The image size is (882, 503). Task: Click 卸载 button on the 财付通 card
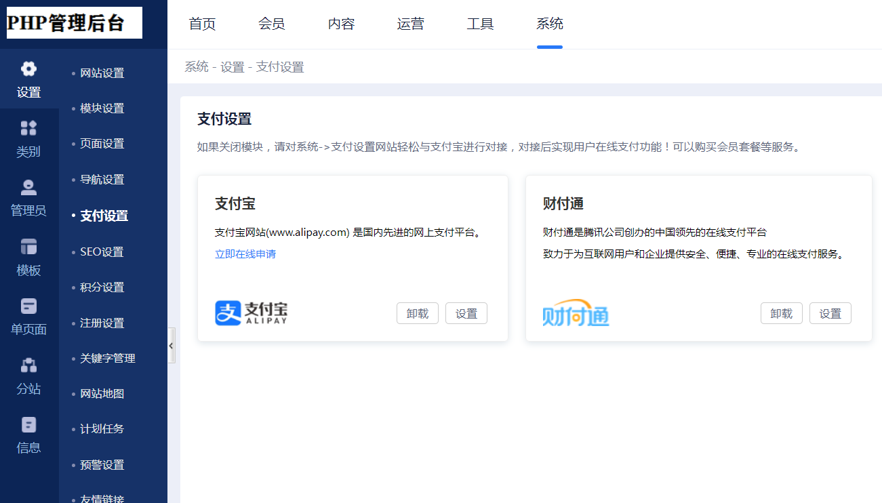pos(782,313)
